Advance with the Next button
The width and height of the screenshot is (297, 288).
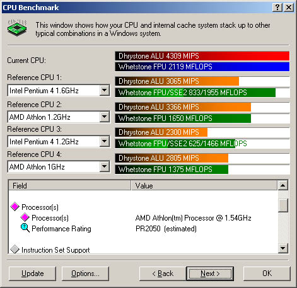point(210,274)
